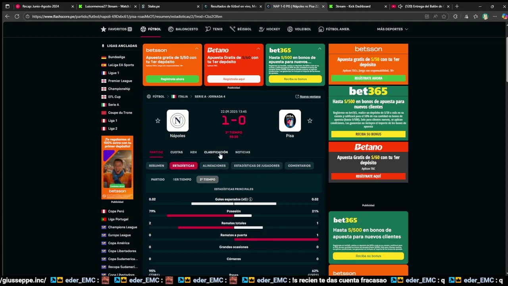Add page to browser favorites star
The height and width of the screenshot is (286, 508).
click(x=444, y=16)
